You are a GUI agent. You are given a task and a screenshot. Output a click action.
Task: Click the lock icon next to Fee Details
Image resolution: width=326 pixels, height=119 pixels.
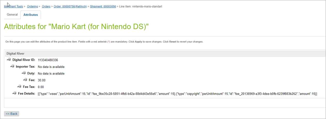click(x=14, y=93)
